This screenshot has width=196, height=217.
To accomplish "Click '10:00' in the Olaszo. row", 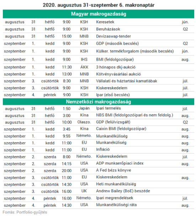I will tap(67, 122).
